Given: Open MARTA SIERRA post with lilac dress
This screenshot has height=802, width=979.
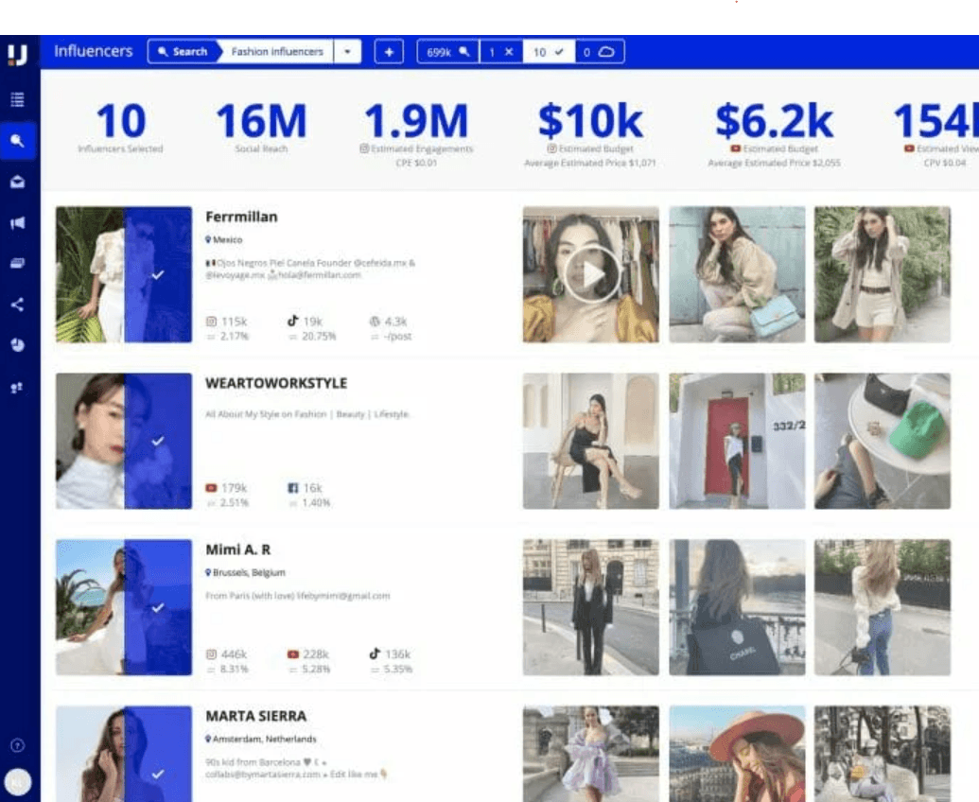Looking at the screenshot, I should (x=590, y=754).
